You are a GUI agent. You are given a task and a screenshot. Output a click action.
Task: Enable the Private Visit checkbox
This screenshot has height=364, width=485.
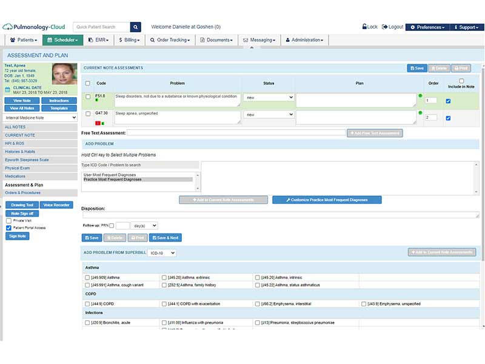point(8,221)
